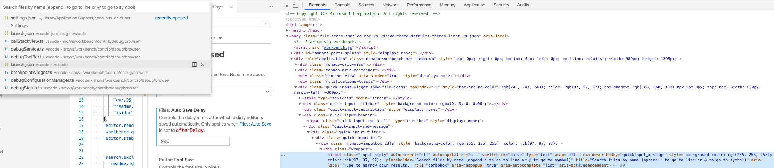This screenshot has height=168, width=774.
Task: Open the dropdown above Auto Save Delay
Action: [216, 92]
